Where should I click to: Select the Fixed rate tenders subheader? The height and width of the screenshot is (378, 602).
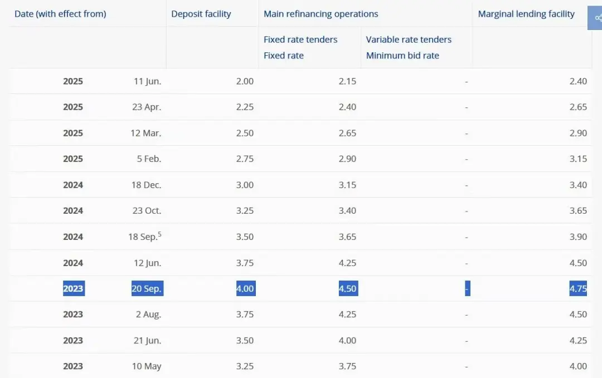click(x=300, y=40)
